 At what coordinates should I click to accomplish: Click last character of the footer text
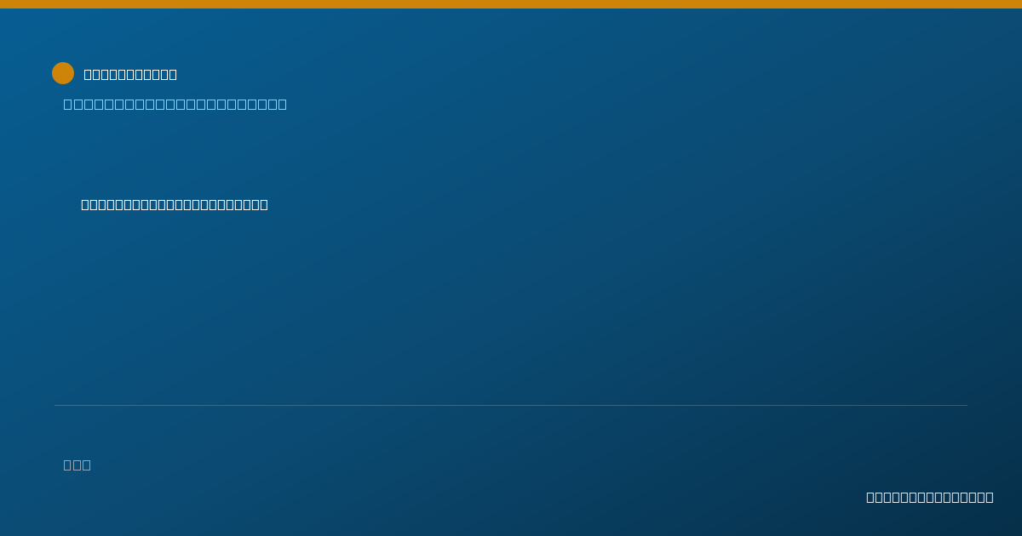click(x=990, y=497)
